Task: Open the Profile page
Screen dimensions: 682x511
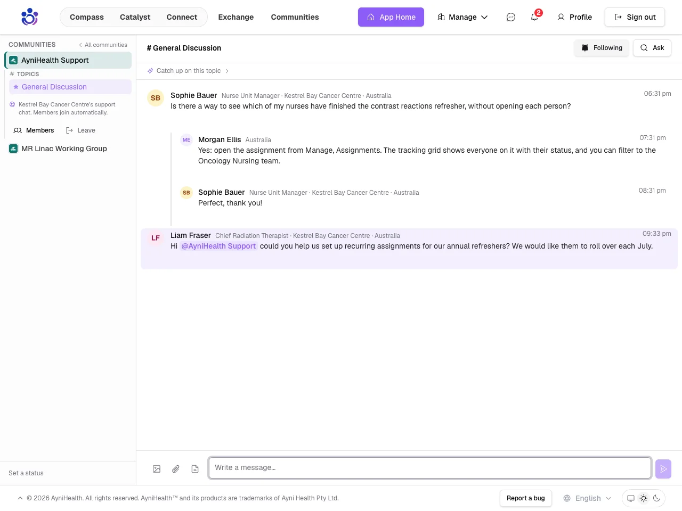Action: (574, 17)
